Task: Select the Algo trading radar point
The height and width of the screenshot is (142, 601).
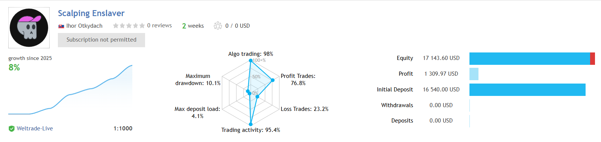Action: point(250,60)
